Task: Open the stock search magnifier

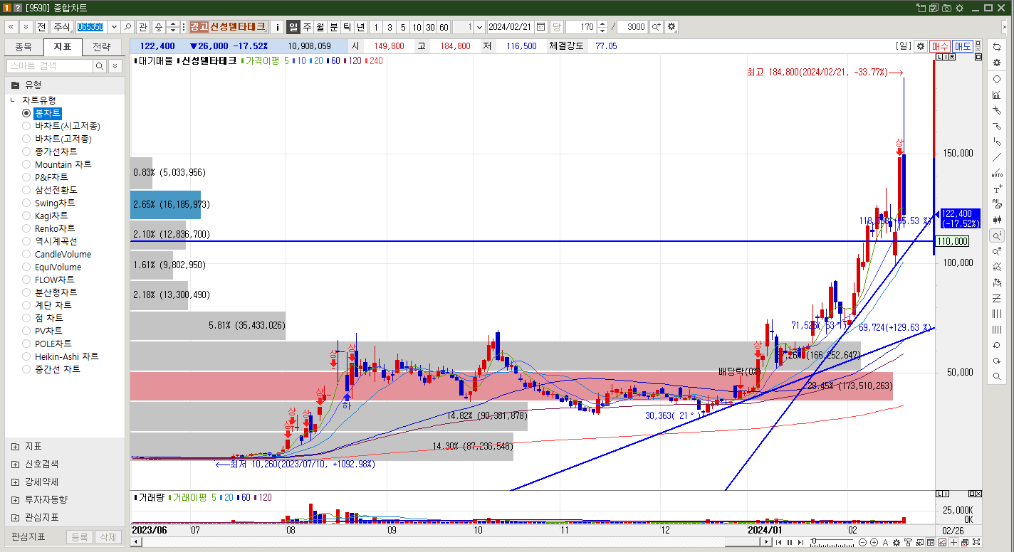Action: click(127, 27)
